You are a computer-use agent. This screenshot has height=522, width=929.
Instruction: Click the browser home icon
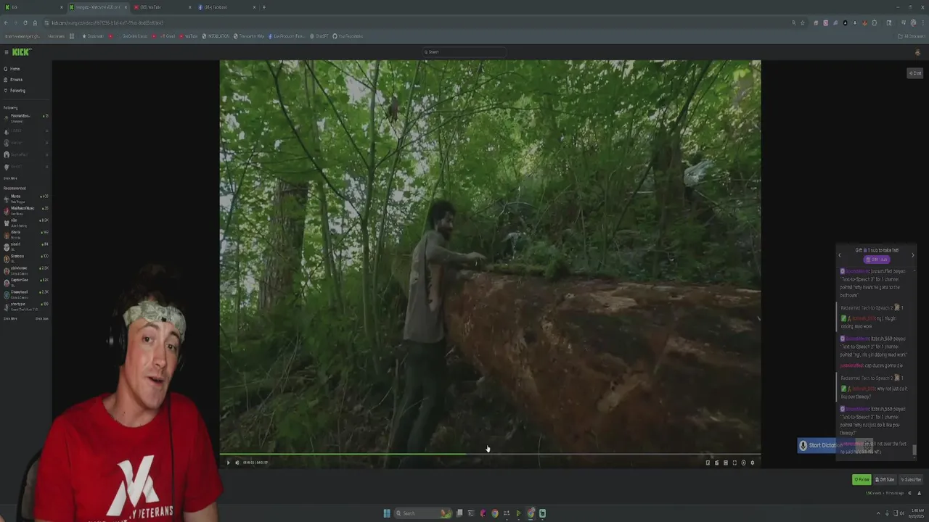tap(35, 22)
